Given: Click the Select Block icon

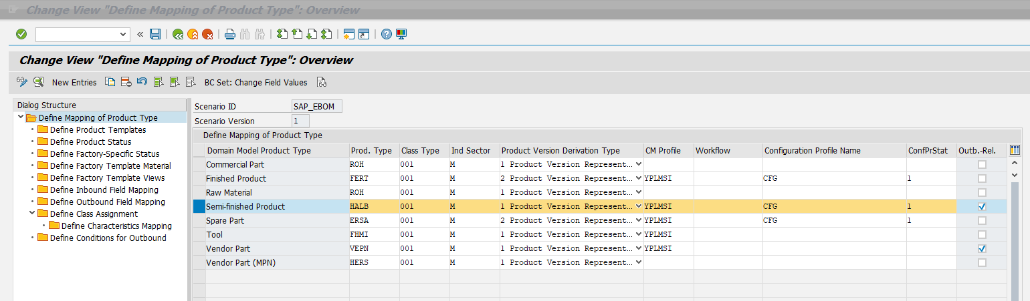Looking at the screenshot, I should point(175,82).
